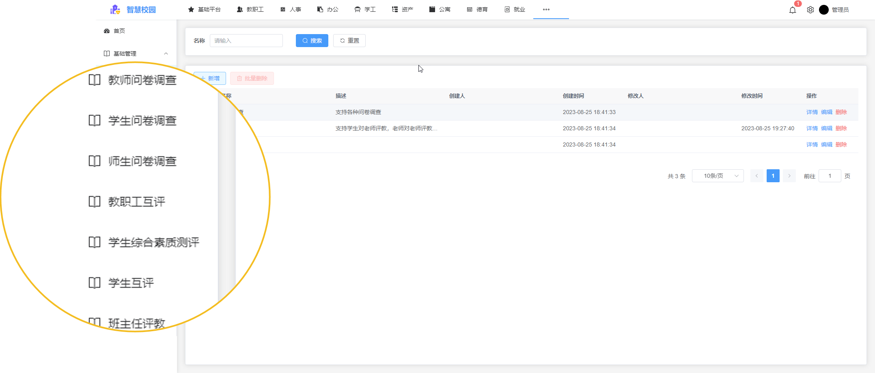Select the 人事 module icon
Screen dimensions: 875x373
290,9
